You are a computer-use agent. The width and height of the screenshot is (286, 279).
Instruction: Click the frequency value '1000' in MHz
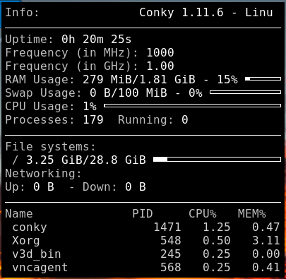click(160, 52)
